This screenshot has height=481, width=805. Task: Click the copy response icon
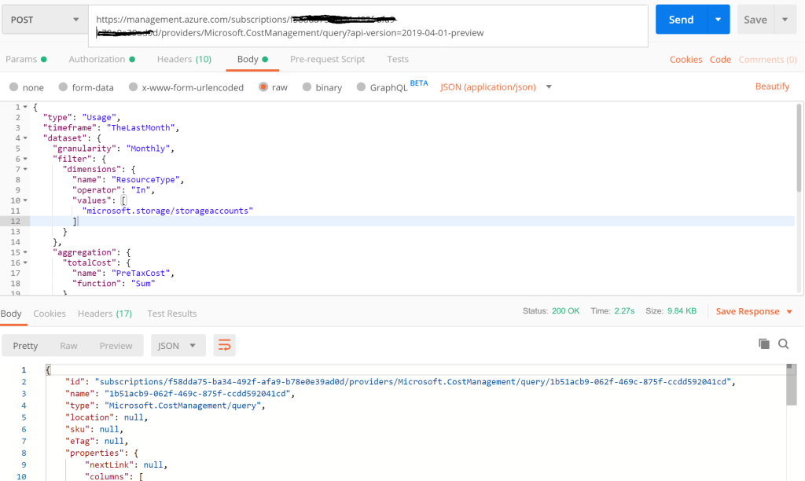click(763, 344)
